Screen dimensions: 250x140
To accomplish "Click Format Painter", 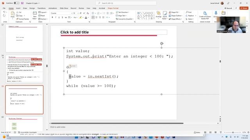I will click(23, 19).
